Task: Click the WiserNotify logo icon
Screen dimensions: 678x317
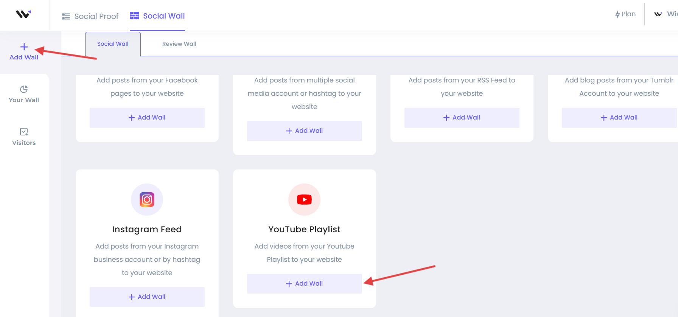Action: 23,14
